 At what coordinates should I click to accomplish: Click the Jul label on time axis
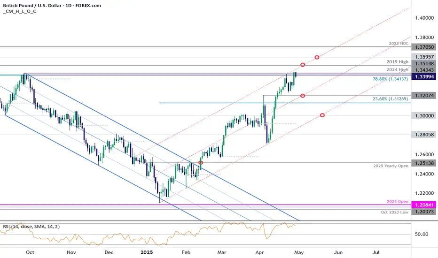pos(376,252)
